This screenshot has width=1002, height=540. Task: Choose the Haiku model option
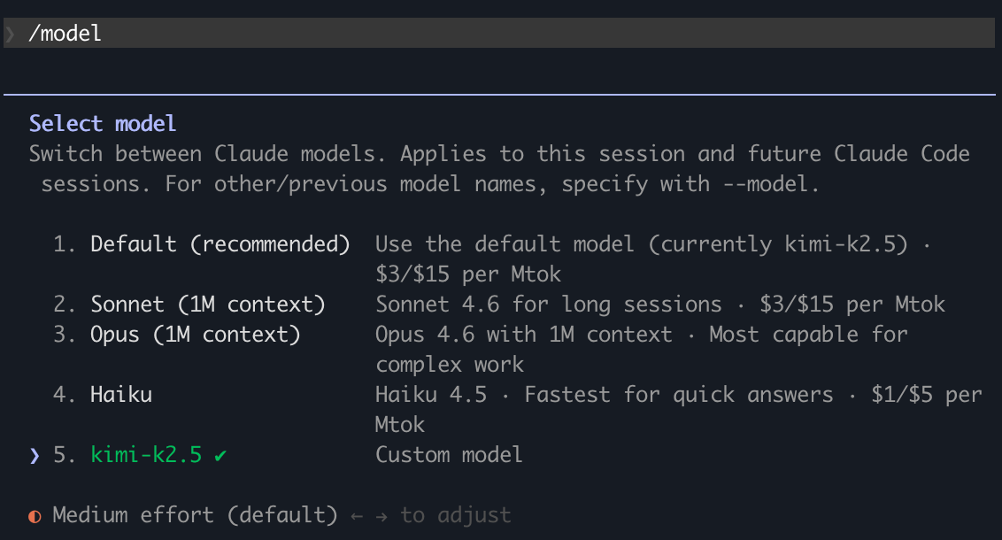click(121, 395)
